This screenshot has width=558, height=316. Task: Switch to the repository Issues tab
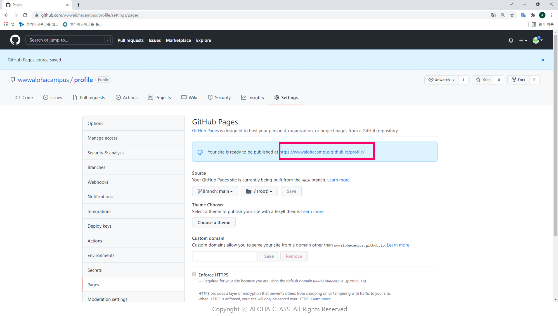click(52, 97)
